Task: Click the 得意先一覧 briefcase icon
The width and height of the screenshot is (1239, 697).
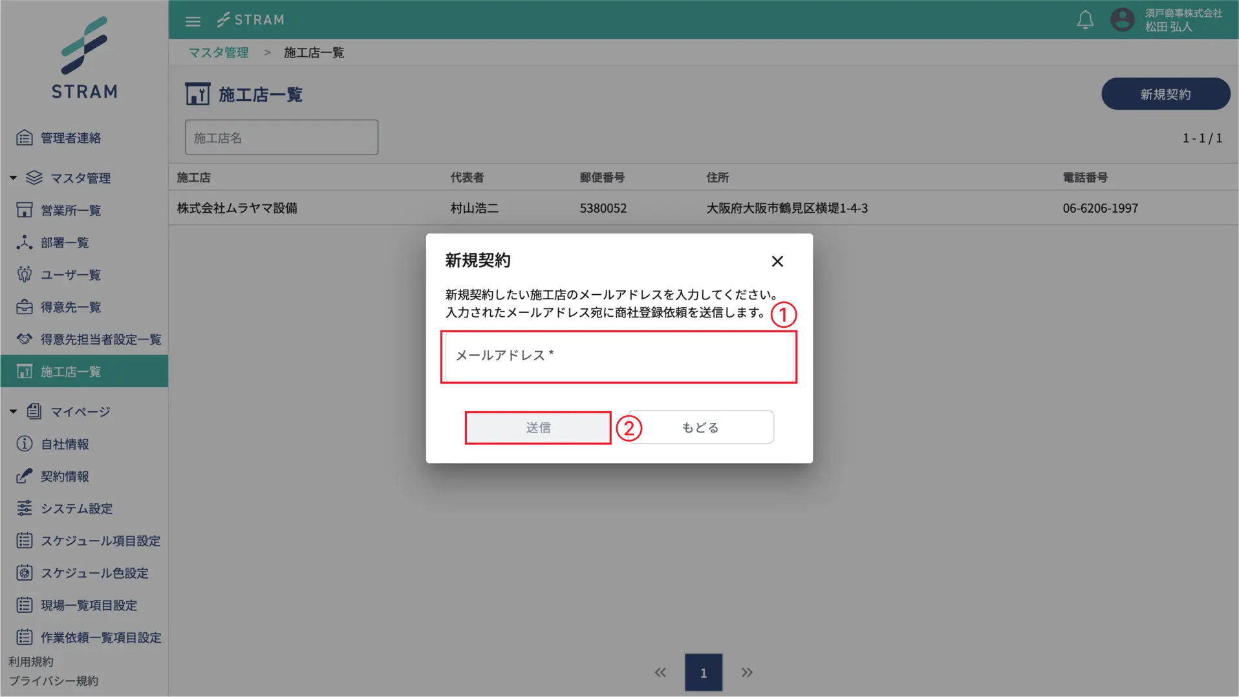Action: coord(25,307)
